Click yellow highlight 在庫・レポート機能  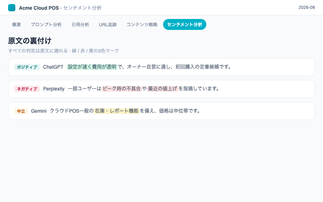pyautogui.click(x=117, y=111)
